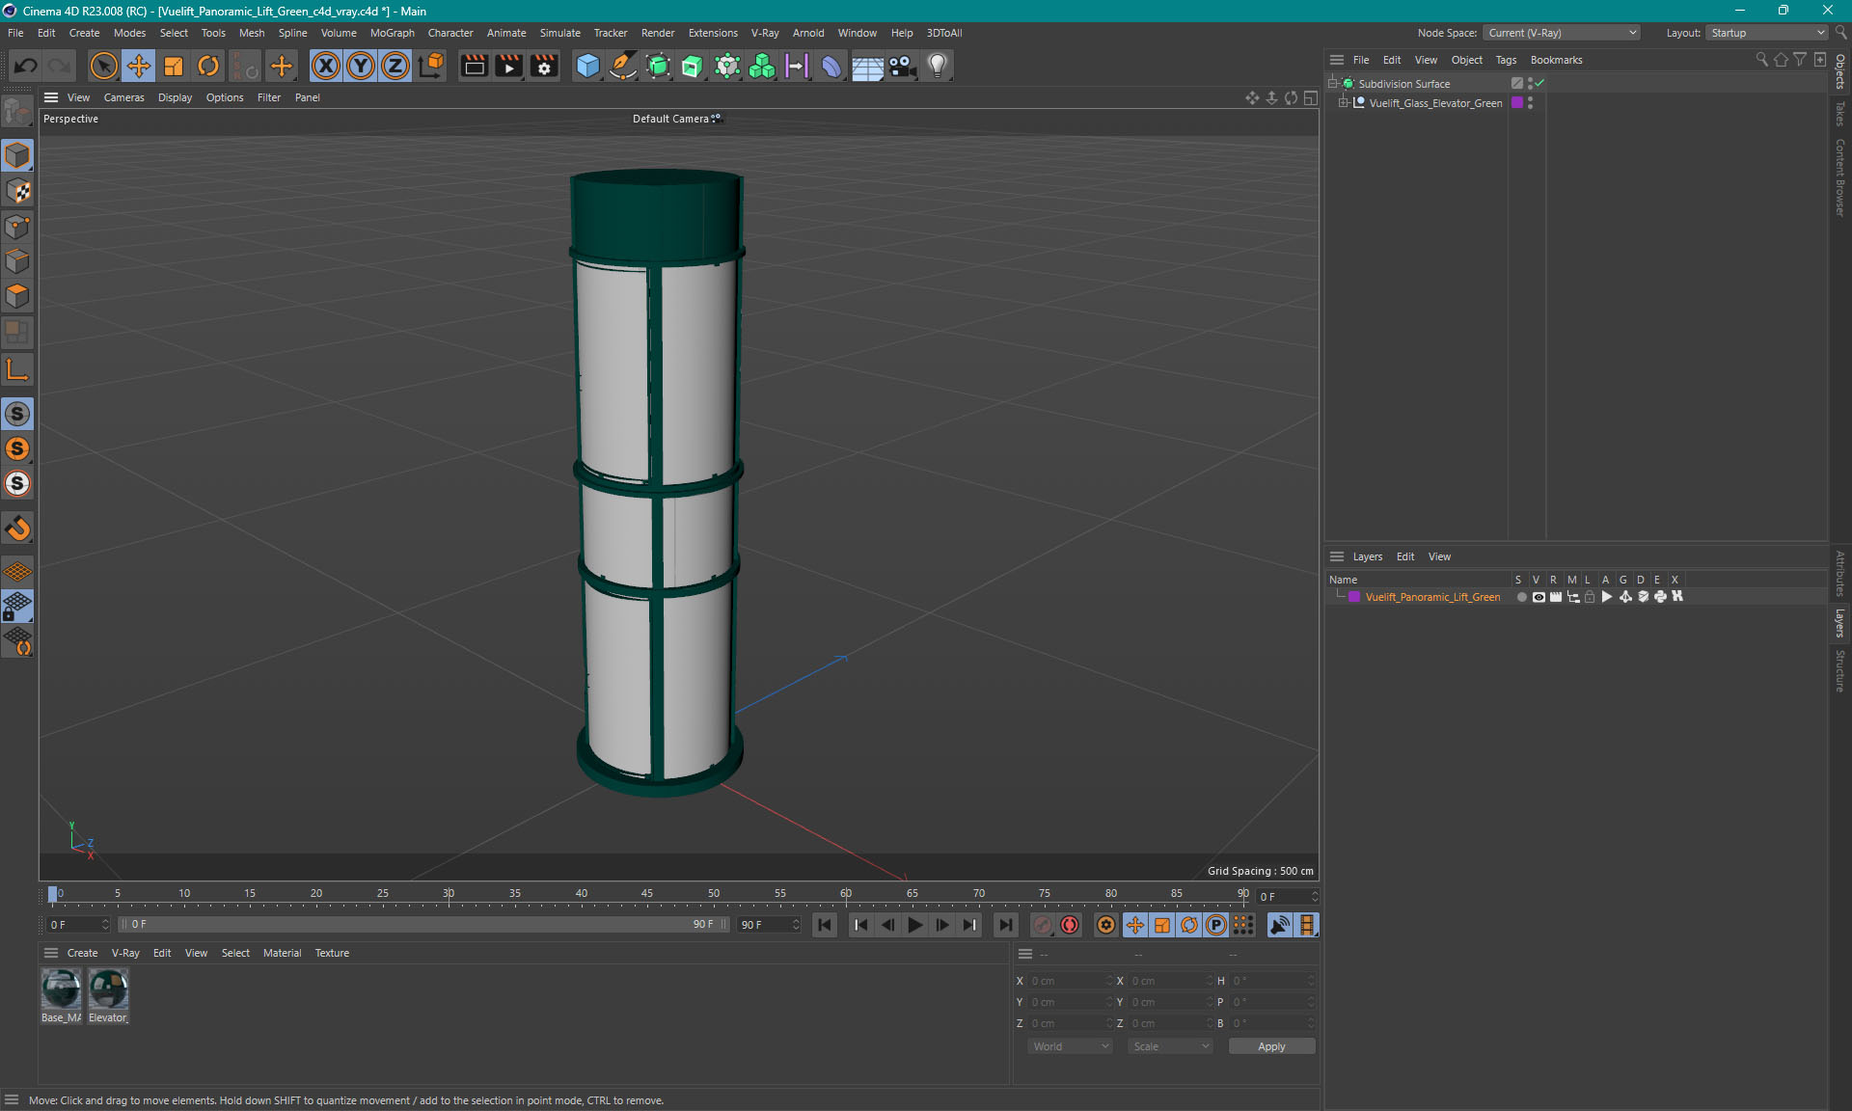The image size is (1852, 1111).
Task: Enable the Texture mode icon
Action: pos(18,191)
